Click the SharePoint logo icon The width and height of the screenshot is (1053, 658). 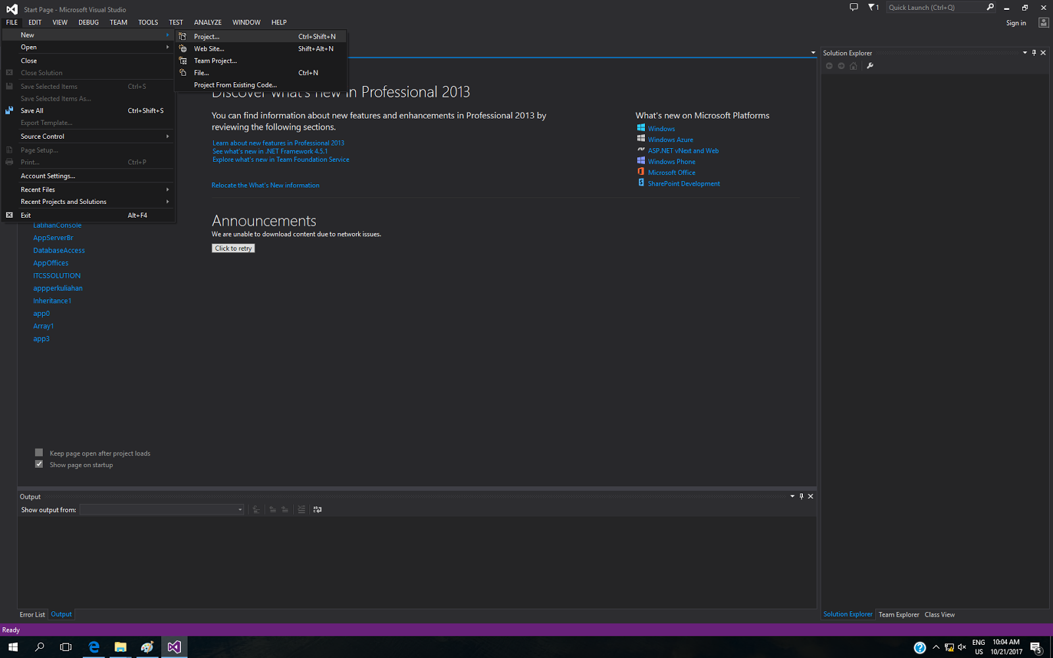641,183
